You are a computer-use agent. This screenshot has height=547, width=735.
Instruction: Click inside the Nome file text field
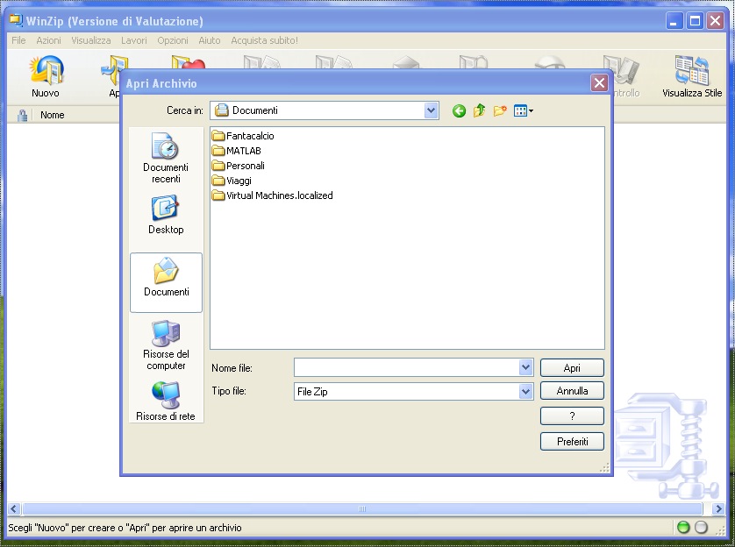406,367
